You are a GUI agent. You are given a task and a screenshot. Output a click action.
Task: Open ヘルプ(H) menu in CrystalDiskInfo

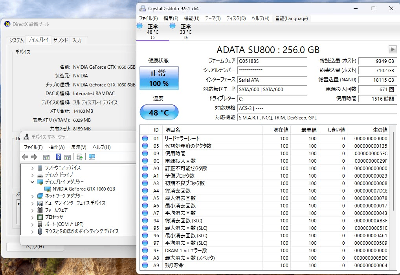tap(260, 18)
